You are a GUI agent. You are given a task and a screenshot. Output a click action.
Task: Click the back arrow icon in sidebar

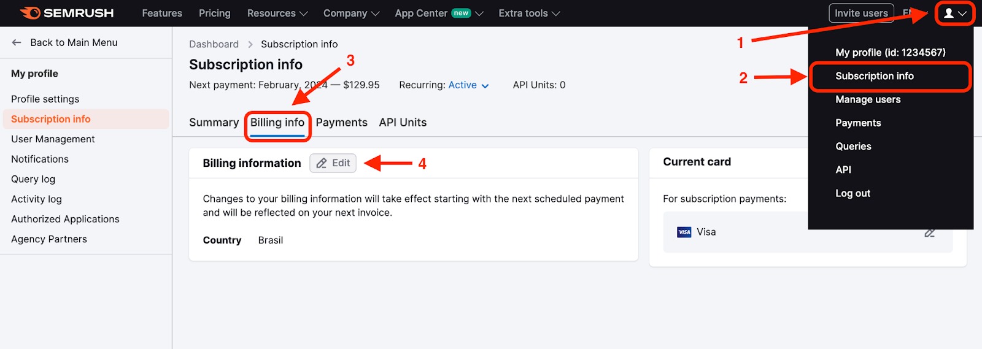pos(17,42)
